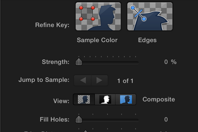Switch View to the black-and-white Matte button
Screen dimensions: 198x132
click(x=105, y=99)
